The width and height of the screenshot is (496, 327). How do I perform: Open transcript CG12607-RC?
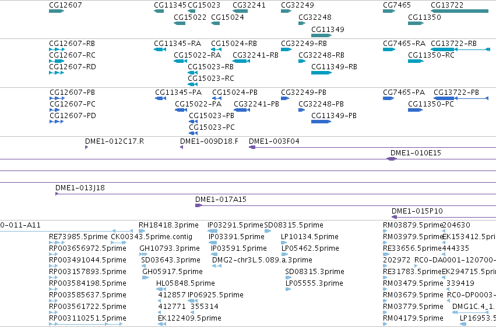[x=72, y=55]
